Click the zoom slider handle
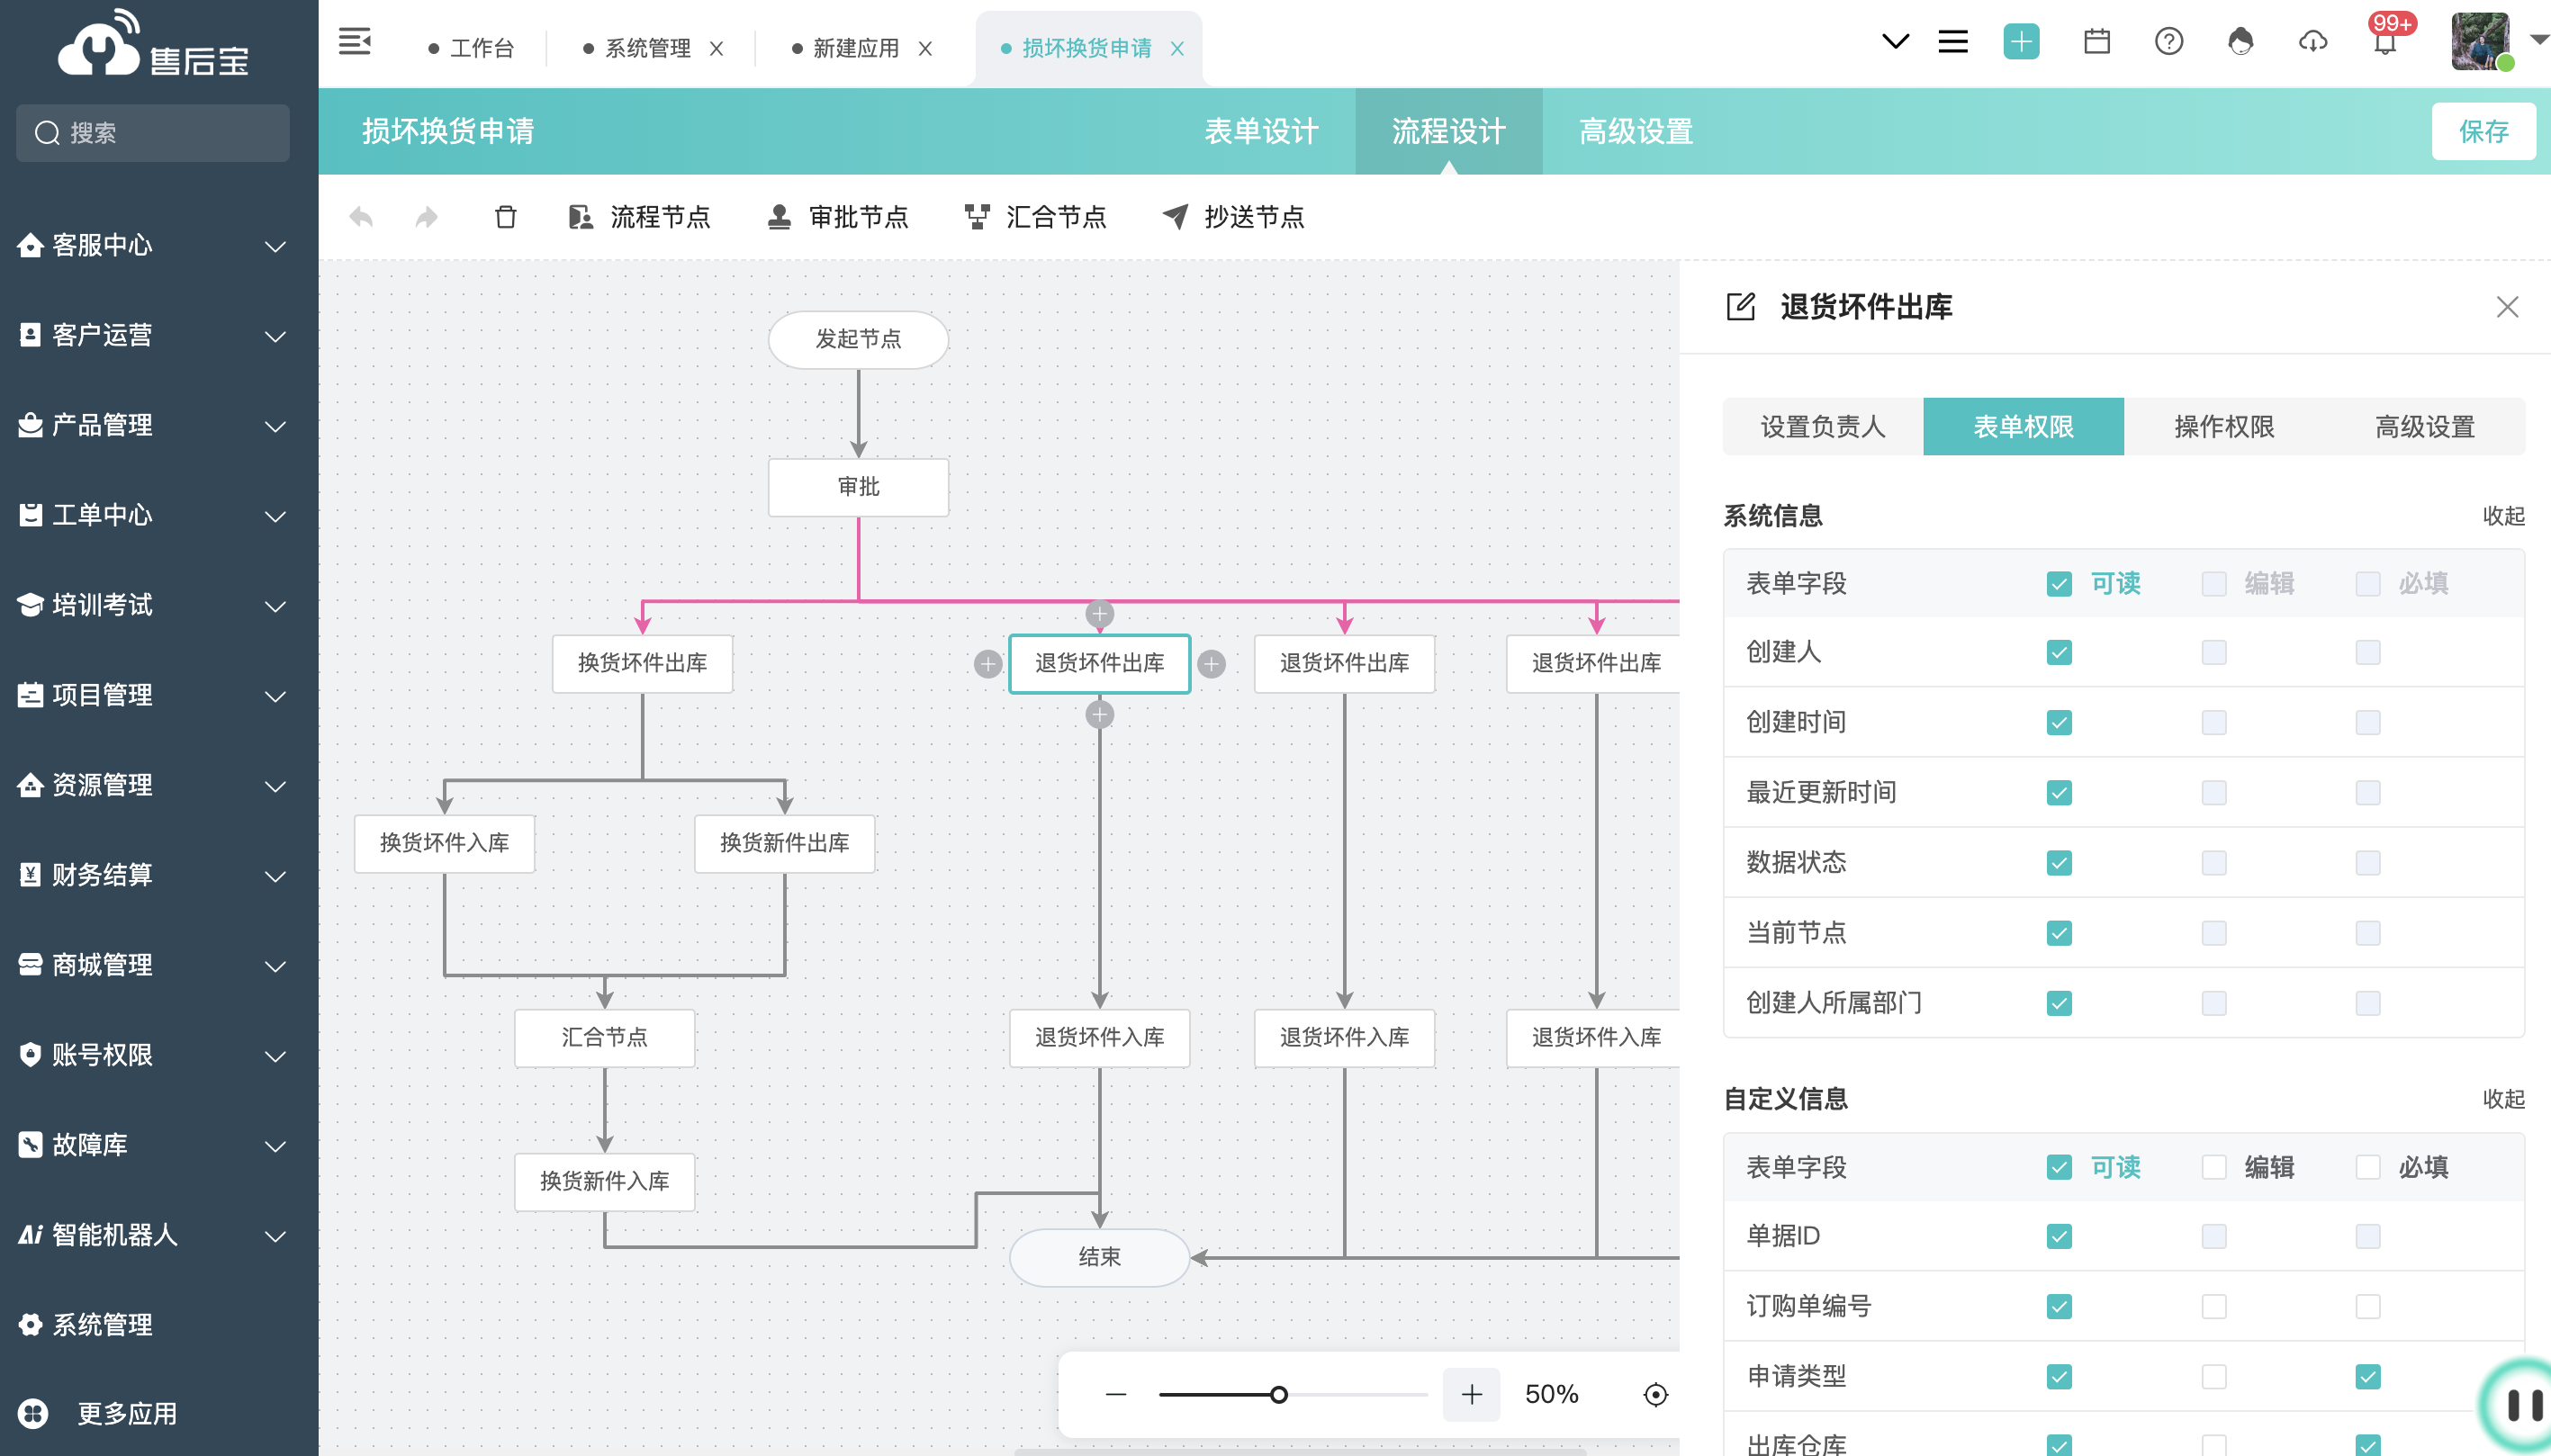The height and width of the screenshot is (1456, 2551). (x=1278, y=1394)
